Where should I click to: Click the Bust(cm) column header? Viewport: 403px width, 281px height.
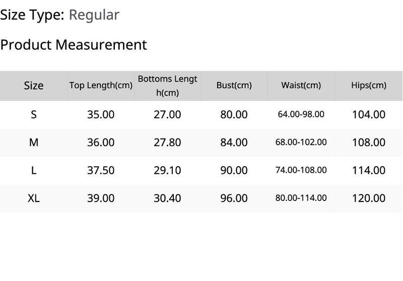234,85
